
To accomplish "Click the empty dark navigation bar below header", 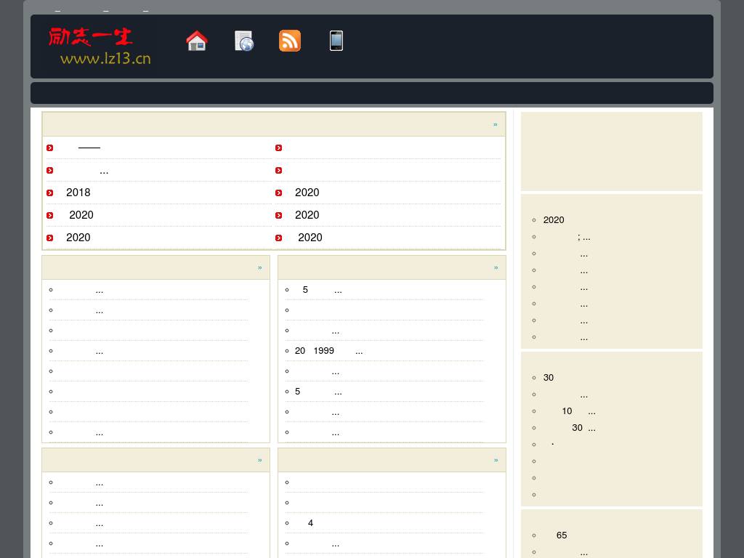I will (371, 93).
